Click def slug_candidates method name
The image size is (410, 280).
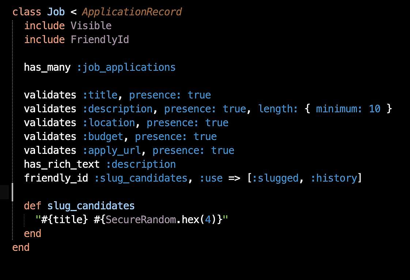pyautogui.click(x=91, y=206)
